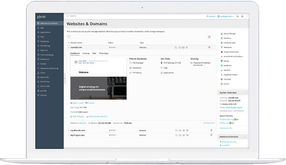Image resolution: width=286 pixels, height=165 pixels.
Task: Collapse the left sidebar with its edge handle
Action: (x=64, y=78)
